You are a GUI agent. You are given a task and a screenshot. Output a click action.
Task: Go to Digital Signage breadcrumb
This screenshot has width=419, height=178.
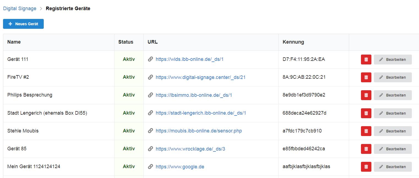pyautogui.click(x=20, y=9)
